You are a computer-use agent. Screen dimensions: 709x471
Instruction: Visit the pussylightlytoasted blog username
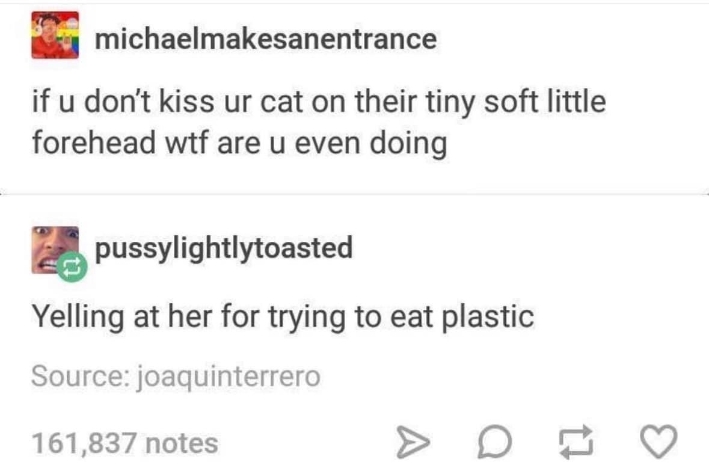point(224,248)
